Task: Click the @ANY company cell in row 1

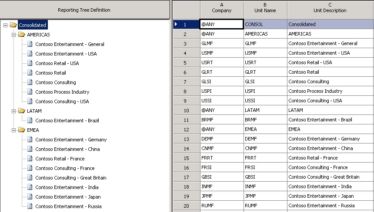Action: (222, 24)
